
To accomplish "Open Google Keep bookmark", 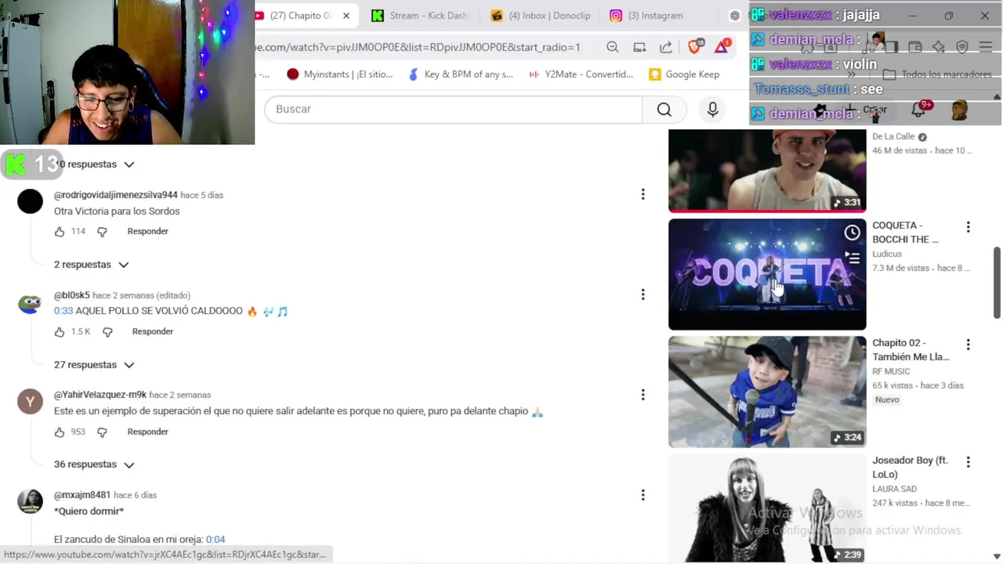I will click(684, 74).
